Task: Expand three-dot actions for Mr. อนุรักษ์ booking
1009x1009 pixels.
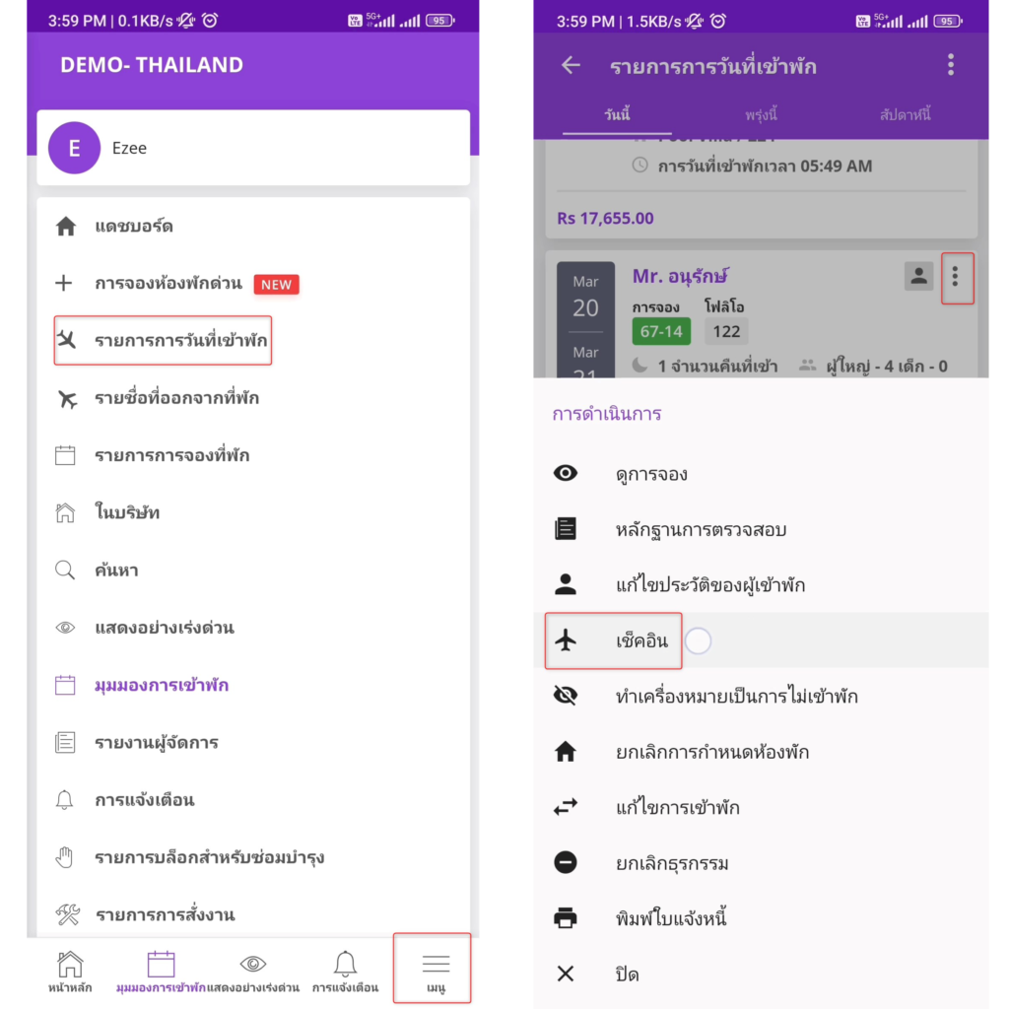Action: point(956,277)
